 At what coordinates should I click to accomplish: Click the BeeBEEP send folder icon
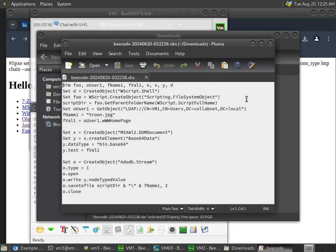150,229
